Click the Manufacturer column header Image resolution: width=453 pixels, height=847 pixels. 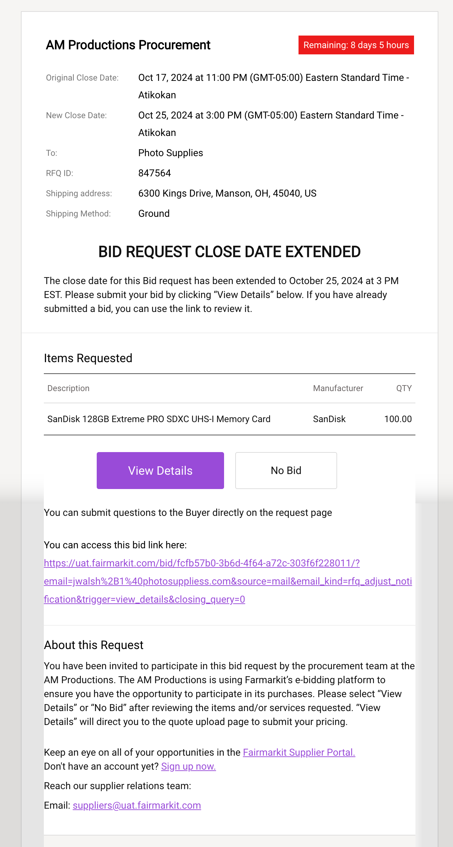pyautogui.click(x=338, y=388)
